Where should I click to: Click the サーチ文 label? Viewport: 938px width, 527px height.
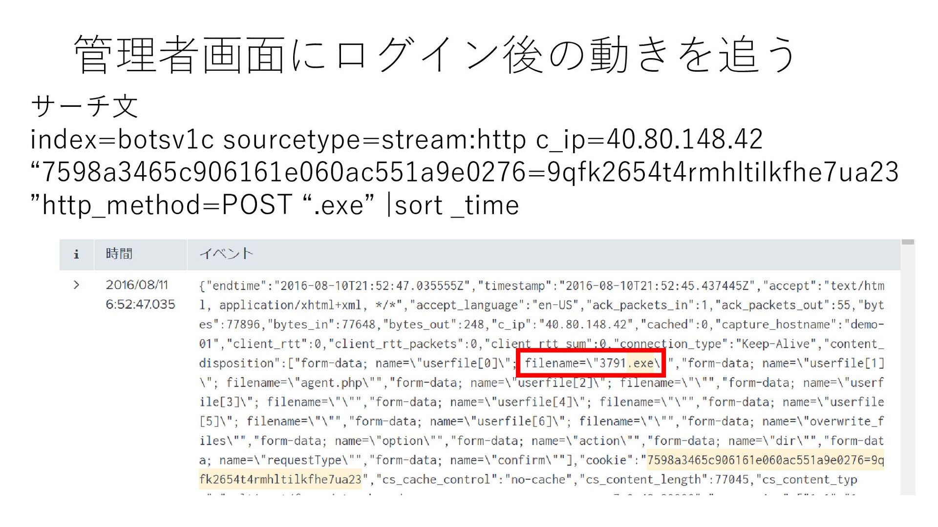85,106
